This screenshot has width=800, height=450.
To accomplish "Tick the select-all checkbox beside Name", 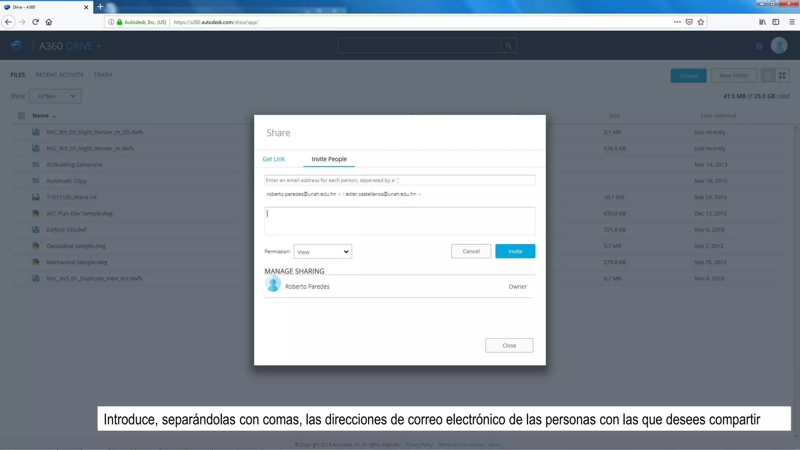I will pos(21,115).
